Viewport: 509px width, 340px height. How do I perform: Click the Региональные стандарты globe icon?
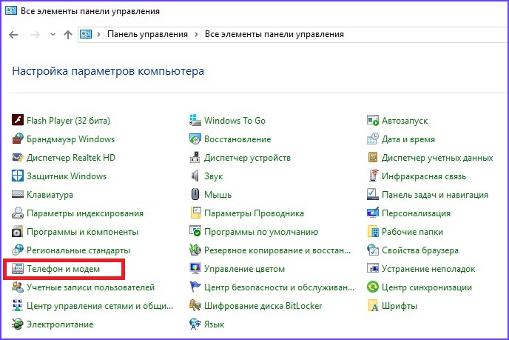(x=18, y=250)
